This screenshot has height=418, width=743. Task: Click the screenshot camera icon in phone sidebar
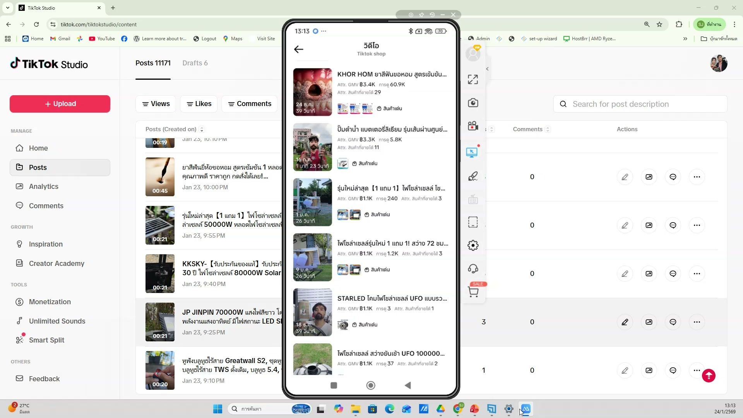(x=473, y=103)
